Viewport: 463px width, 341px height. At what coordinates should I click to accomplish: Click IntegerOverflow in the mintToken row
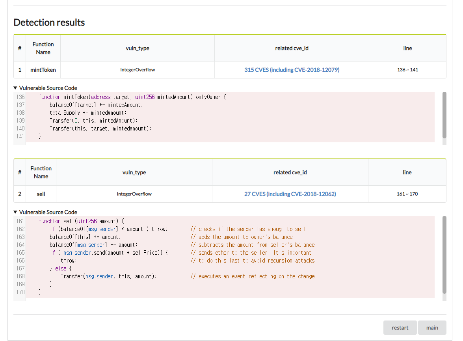point(138,70)
